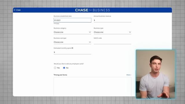Click the Print link
Viewport: 185px width, 104px height.
(129, 75)
